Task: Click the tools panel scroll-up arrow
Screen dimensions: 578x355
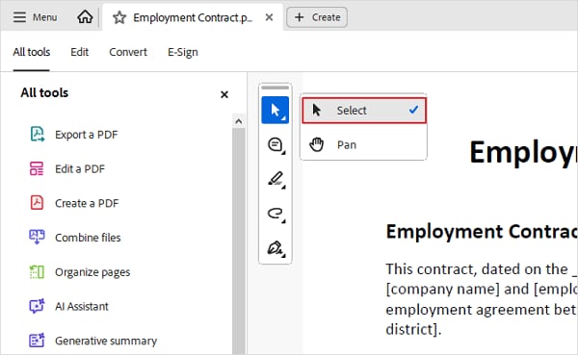Action: tap(239, 121)
